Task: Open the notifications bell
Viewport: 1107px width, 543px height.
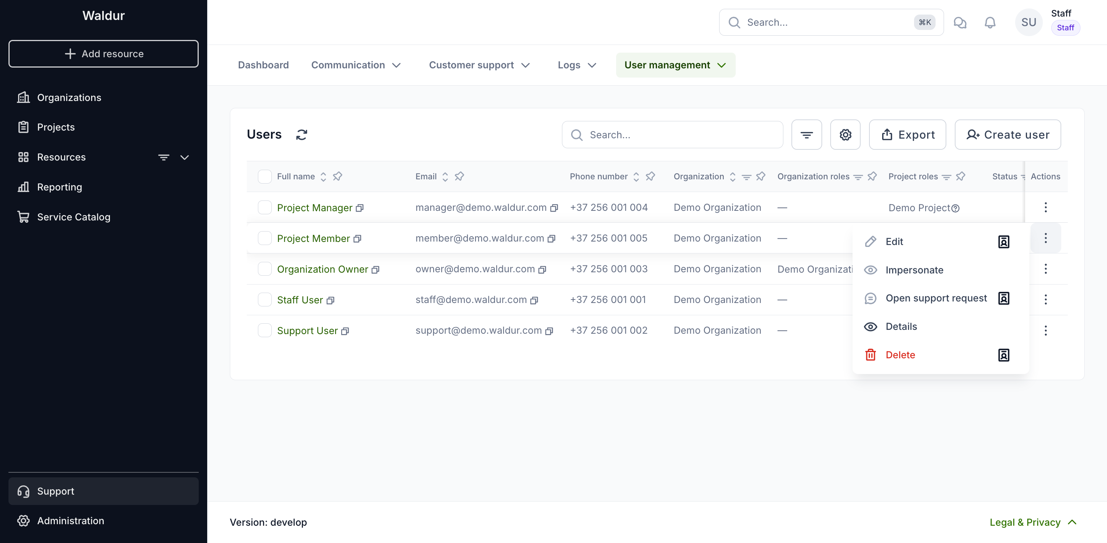Action: coord(990,22)
